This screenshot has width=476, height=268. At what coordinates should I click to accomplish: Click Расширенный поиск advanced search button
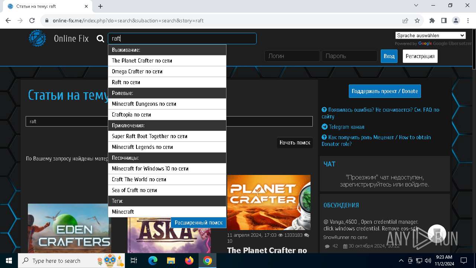[x=199, y=223]
